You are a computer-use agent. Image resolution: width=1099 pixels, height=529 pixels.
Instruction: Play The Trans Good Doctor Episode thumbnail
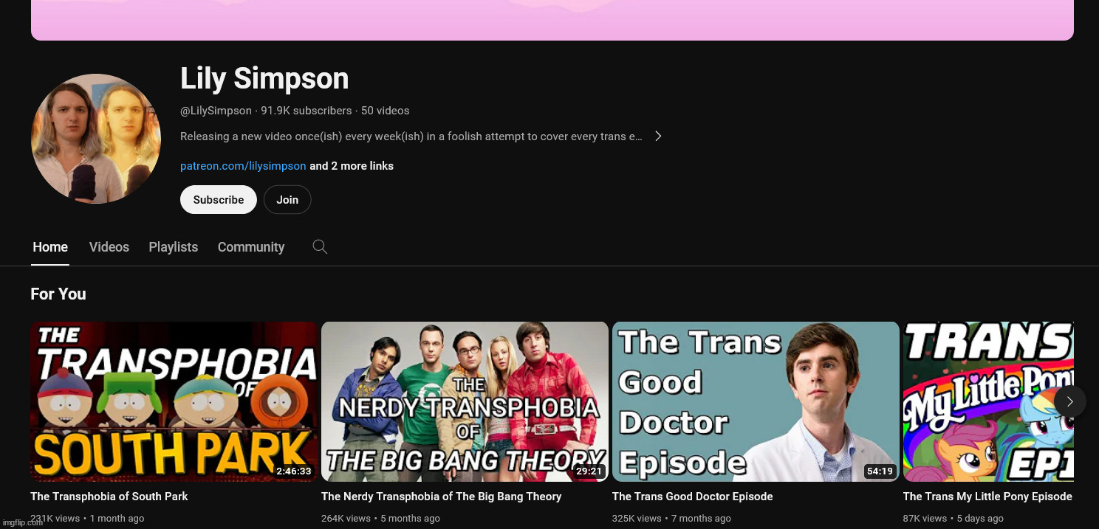[x=756, y=401]
